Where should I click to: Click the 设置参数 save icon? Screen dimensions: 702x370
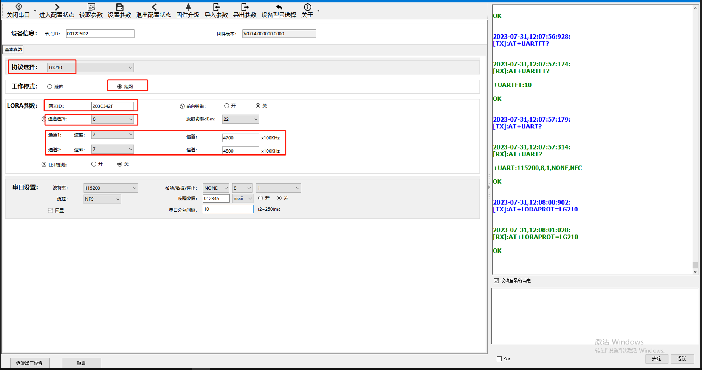click(119, 11)
